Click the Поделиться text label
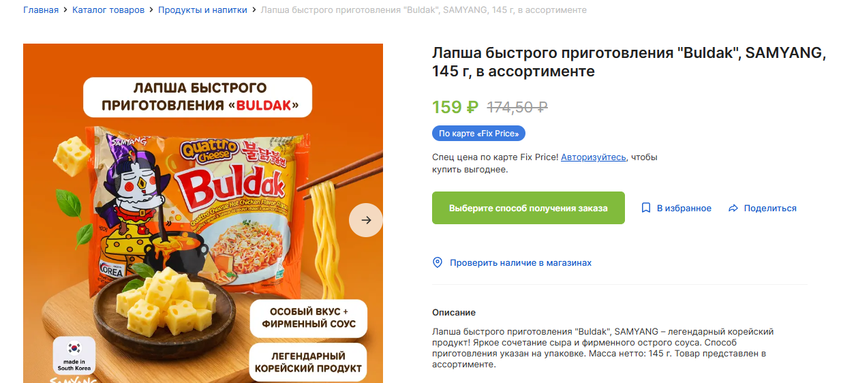The height and width of the screenshot is (383, 856). click(x=770, y=209)
